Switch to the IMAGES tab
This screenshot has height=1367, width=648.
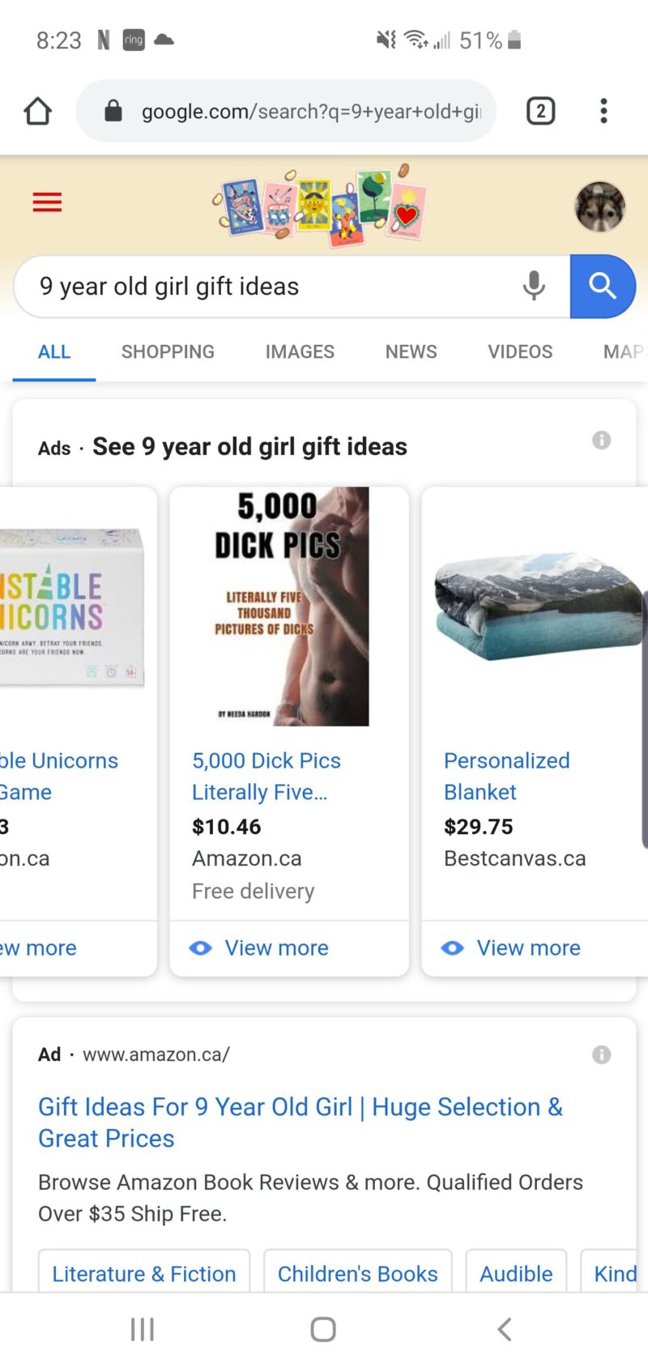(300, 351)
